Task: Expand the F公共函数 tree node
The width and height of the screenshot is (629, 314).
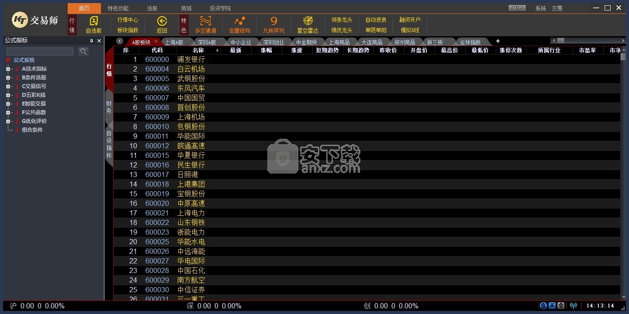Action: click(8, 113)
